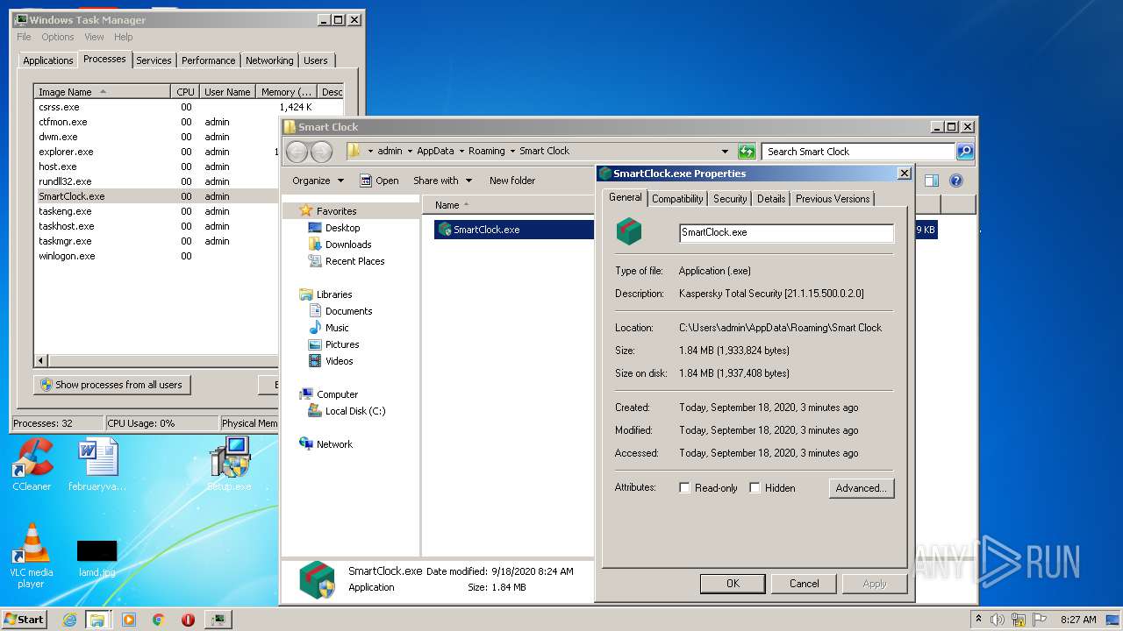Launch VLC media player desktop shortcut
Screen dimensions: 1123x631
pos(32,557)
